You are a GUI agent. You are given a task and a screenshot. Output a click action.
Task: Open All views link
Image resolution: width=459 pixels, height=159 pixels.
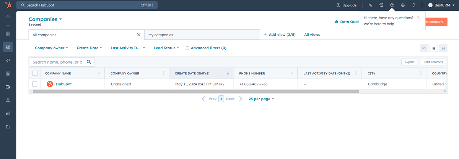pos(312,34)
